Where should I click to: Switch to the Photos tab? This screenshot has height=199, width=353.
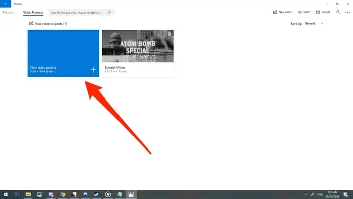coord(8,13)
